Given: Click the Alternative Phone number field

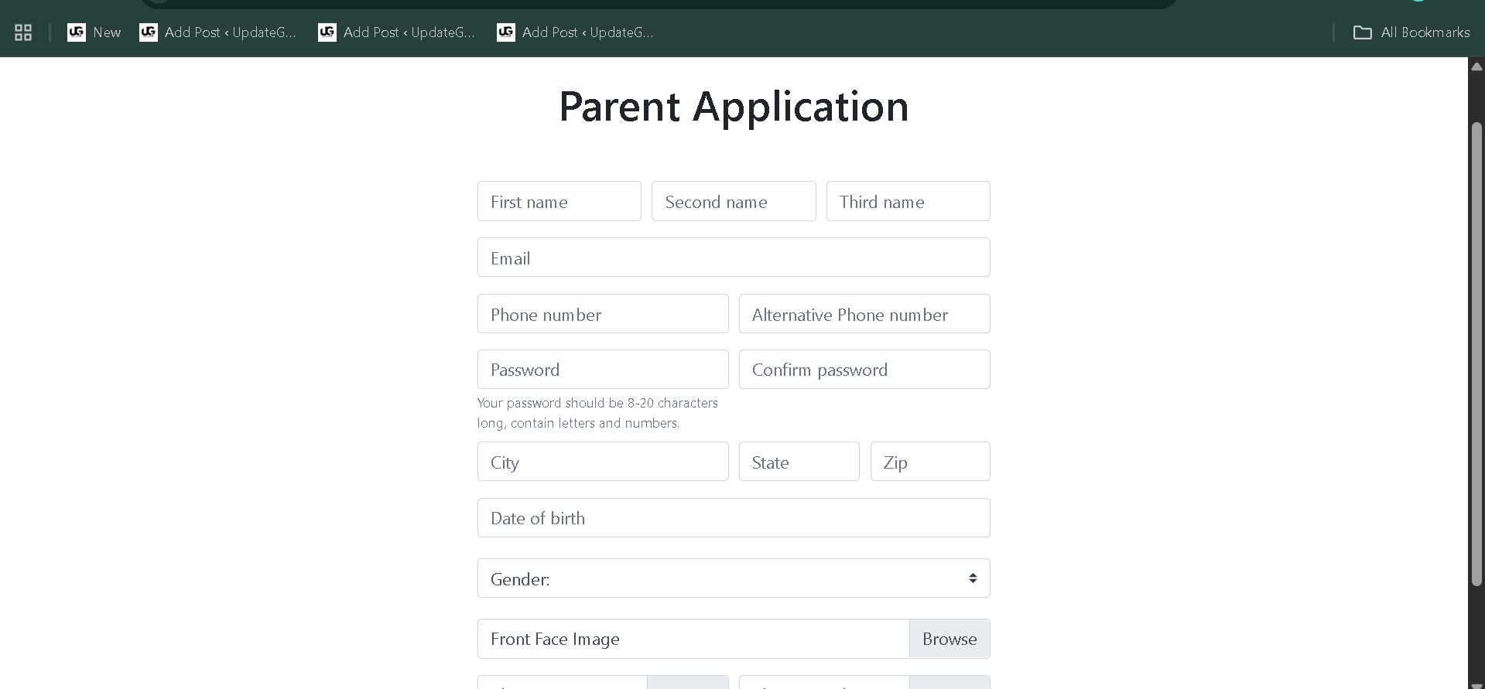Looking at the screenshot, I should point(864,314).
